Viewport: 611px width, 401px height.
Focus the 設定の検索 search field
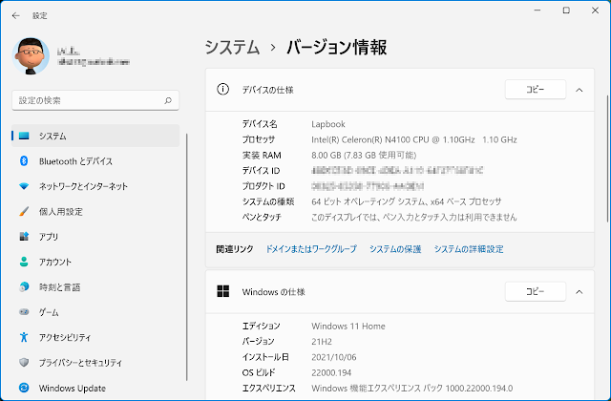[95, 100]
